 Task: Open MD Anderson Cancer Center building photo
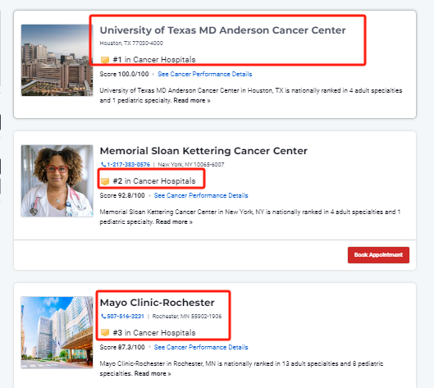[57, 60]
